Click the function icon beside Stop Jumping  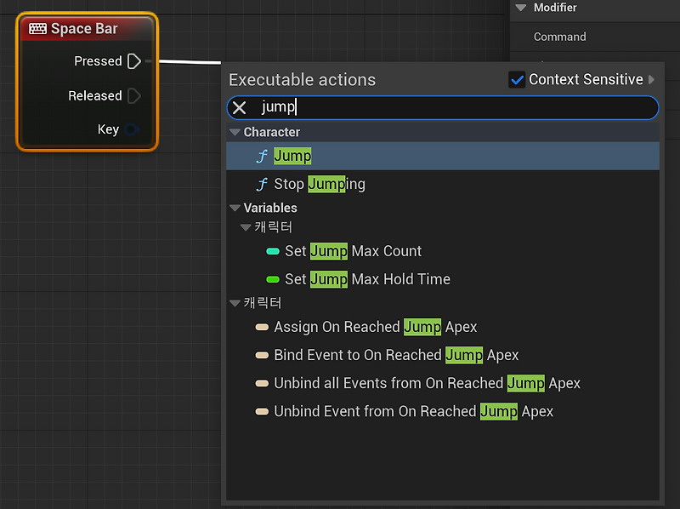(x=263, y=184)
